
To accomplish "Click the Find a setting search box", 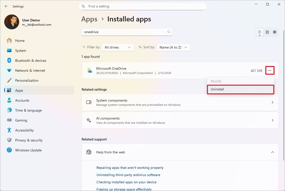I will click(x=142, y=6).
